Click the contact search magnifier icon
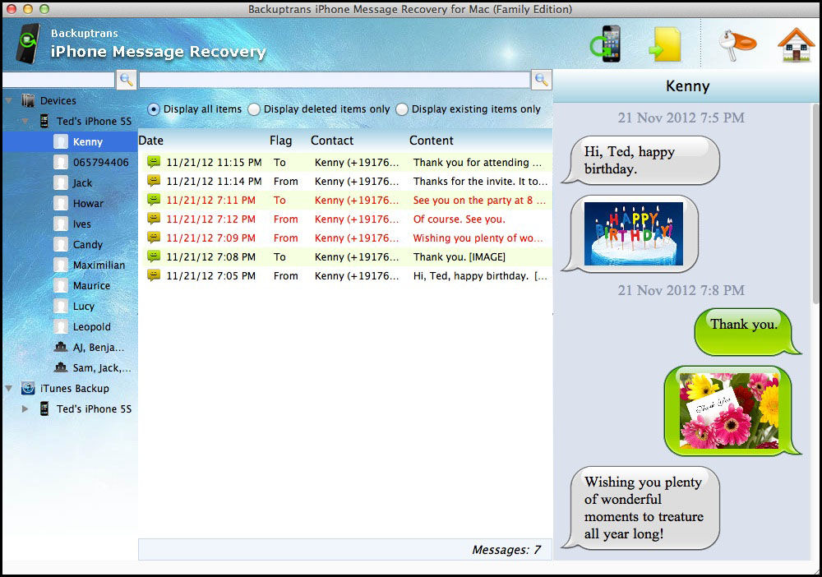The height and width of the screenshot is (577, 822). pos(126,80)
